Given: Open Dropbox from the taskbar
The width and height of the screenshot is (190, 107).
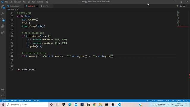Looking at the screenshot, I should tap(64, 104).
